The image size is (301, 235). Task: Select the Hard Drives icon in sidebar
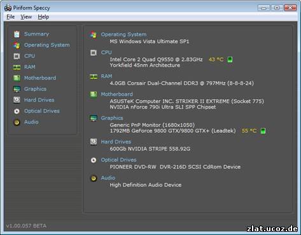(x=17, y=100)
